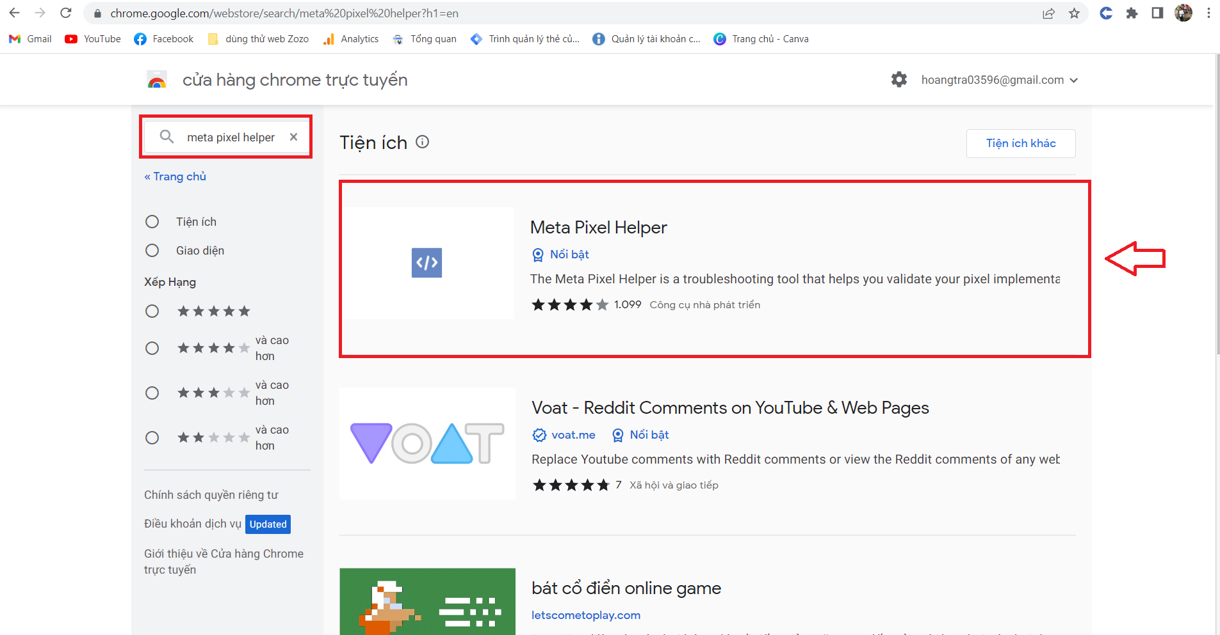Open the YouTube bookmark
Viewport: 1220px width, 635px height.
click(x=93, y=39)
